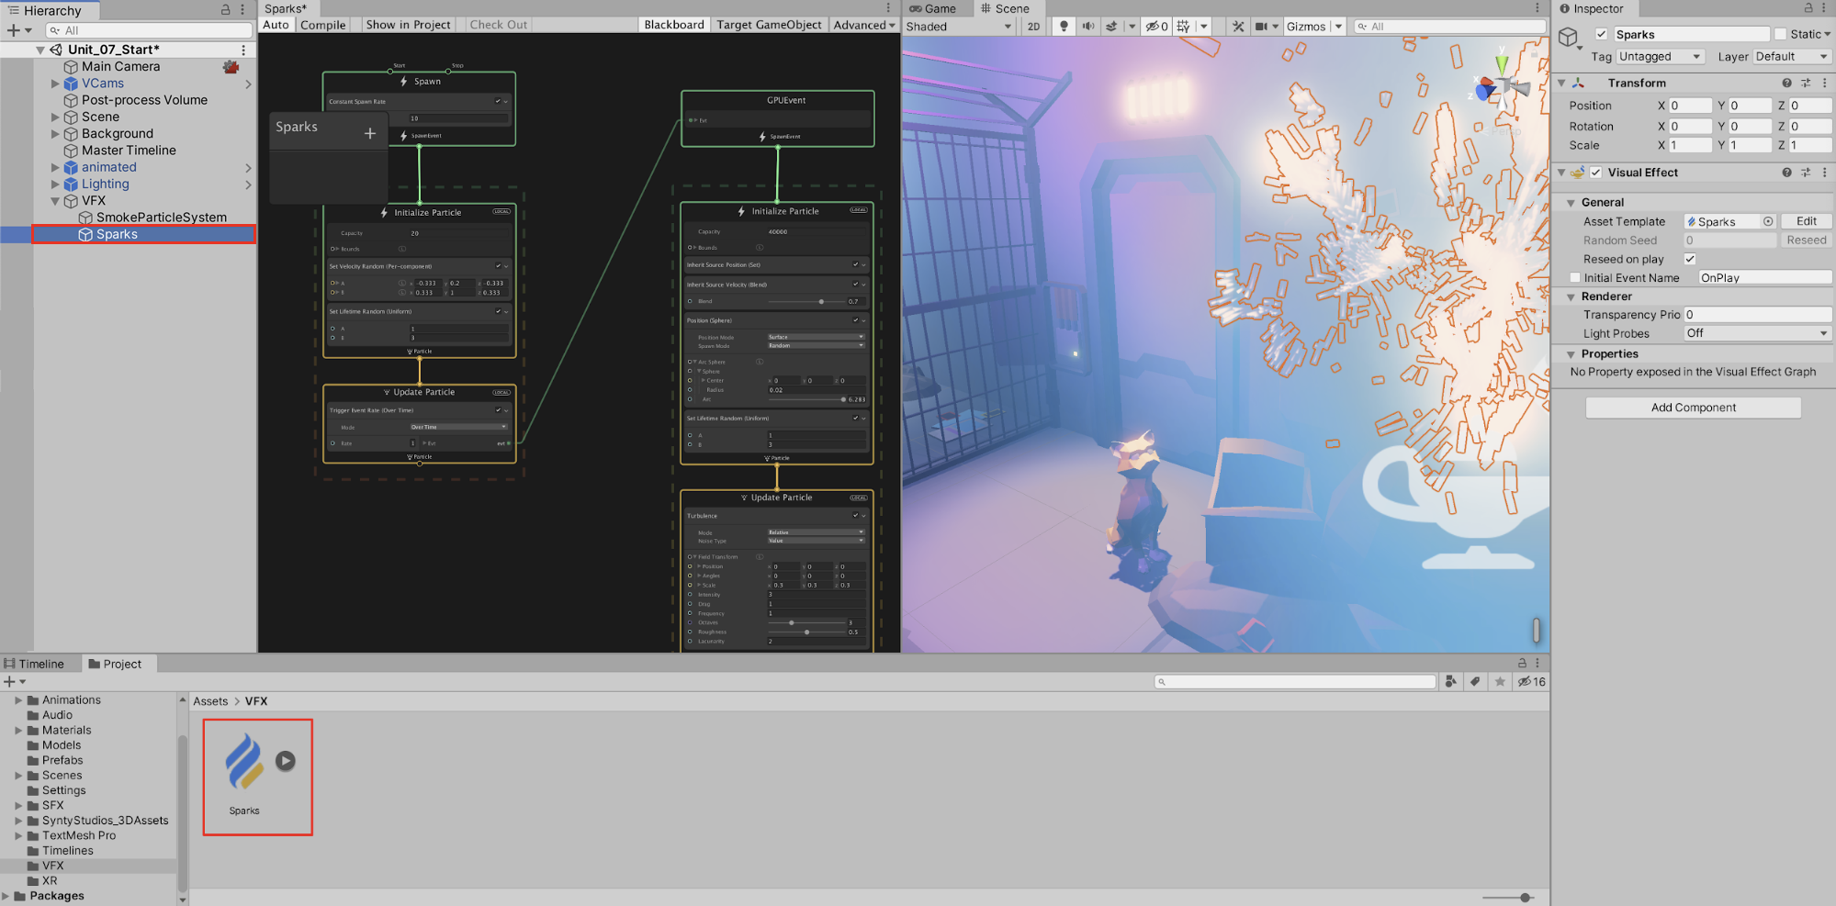Click plus button on Sparks blackboard
Viewport: 1836px width, 906px height.
(x=370, y=133)
